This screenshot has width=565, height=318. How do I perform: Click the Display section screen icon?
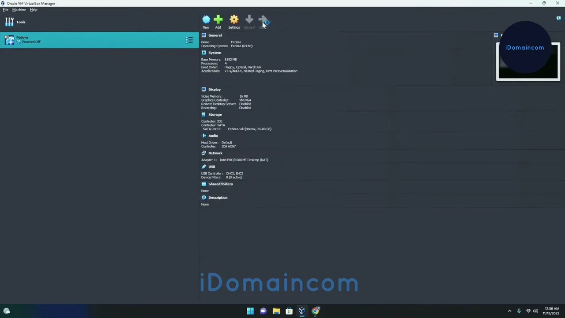pyautogui.click(x=203, y=90)
